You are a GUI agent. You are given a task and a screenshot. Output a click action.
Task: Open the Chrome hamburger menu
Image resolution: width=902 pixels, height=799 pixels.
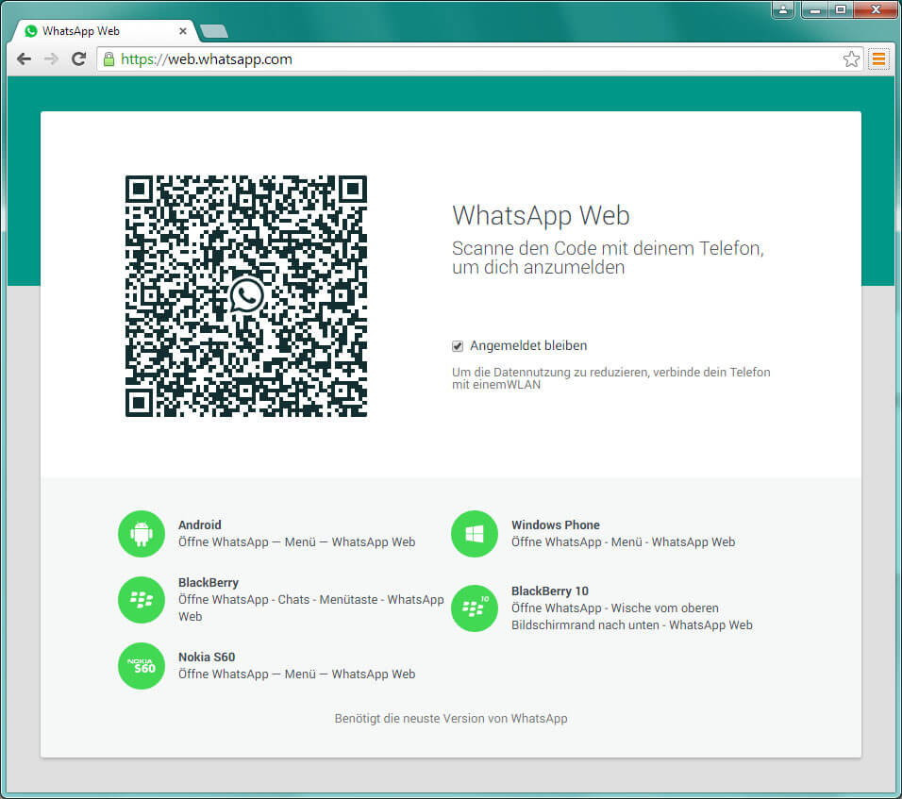(879, 58)
